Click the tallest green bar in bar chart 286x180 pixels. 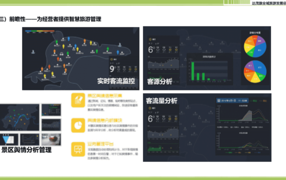coord(193,71)
